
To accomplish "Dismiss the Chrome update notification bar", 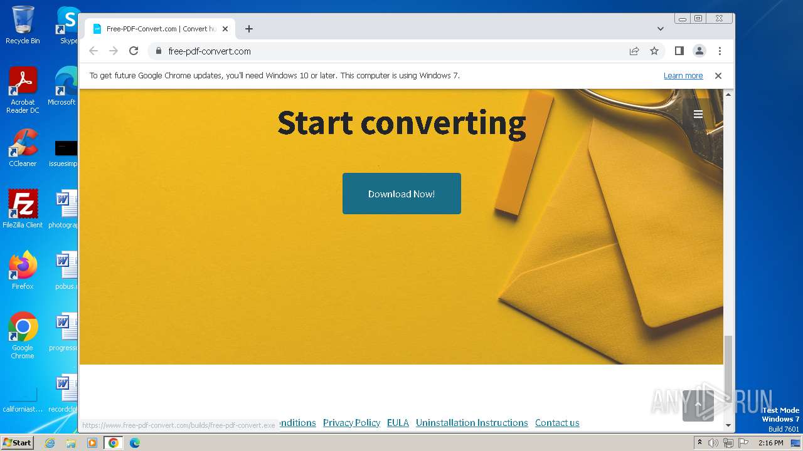I will point(718,75).
